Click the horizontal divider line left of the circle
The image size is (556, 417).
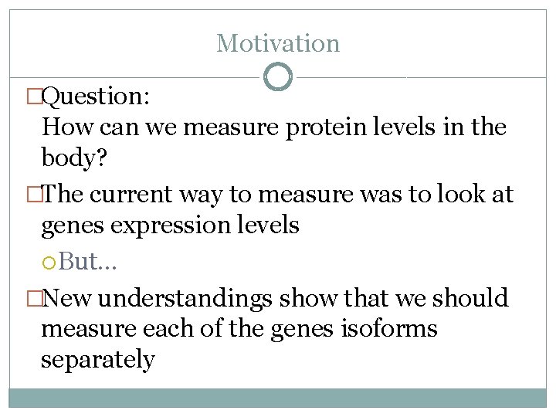134,77
